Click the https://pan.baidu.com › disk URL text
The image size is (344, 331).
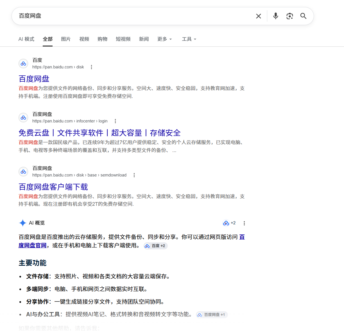click(x=58, y=67)
